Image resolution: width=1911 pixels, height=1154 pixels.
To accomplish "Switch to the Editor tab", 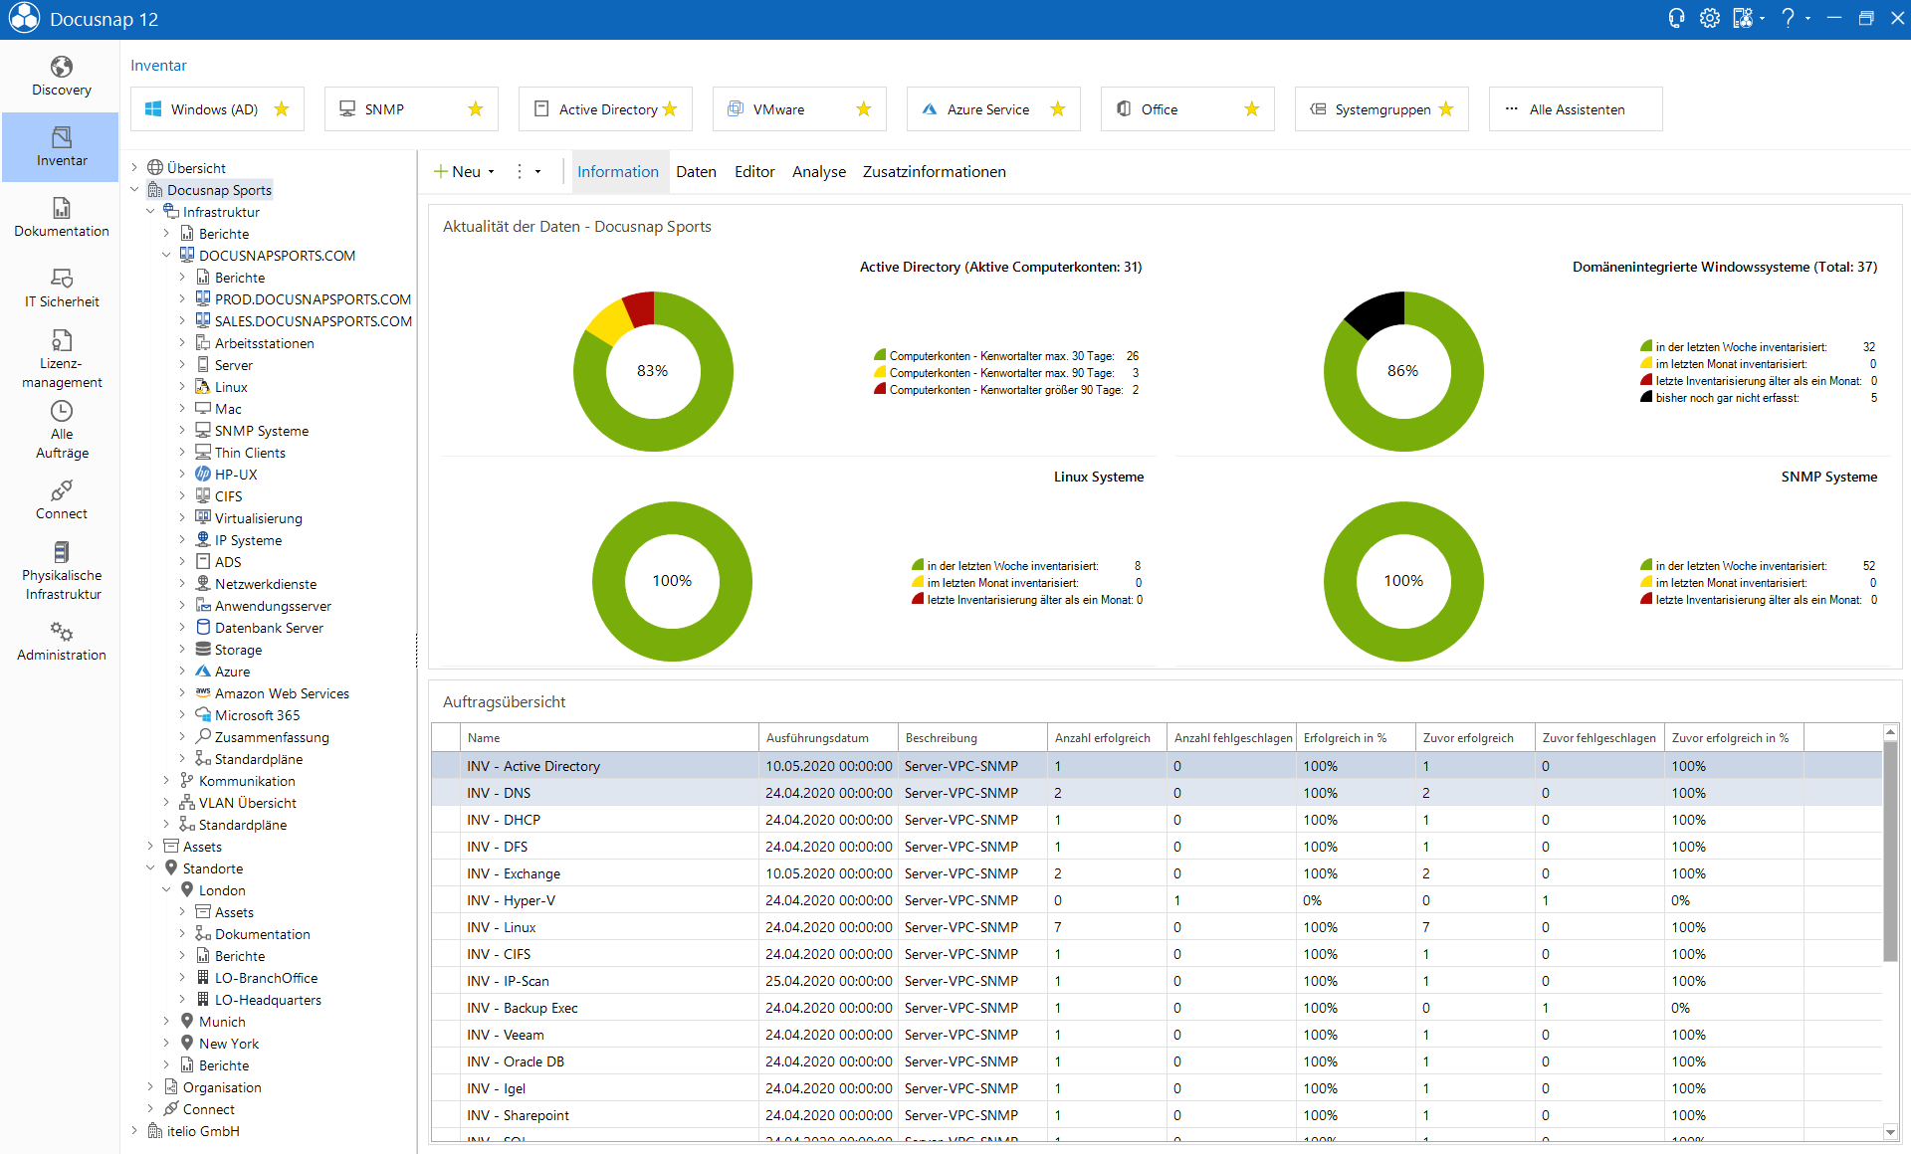I will coord(754,172).
